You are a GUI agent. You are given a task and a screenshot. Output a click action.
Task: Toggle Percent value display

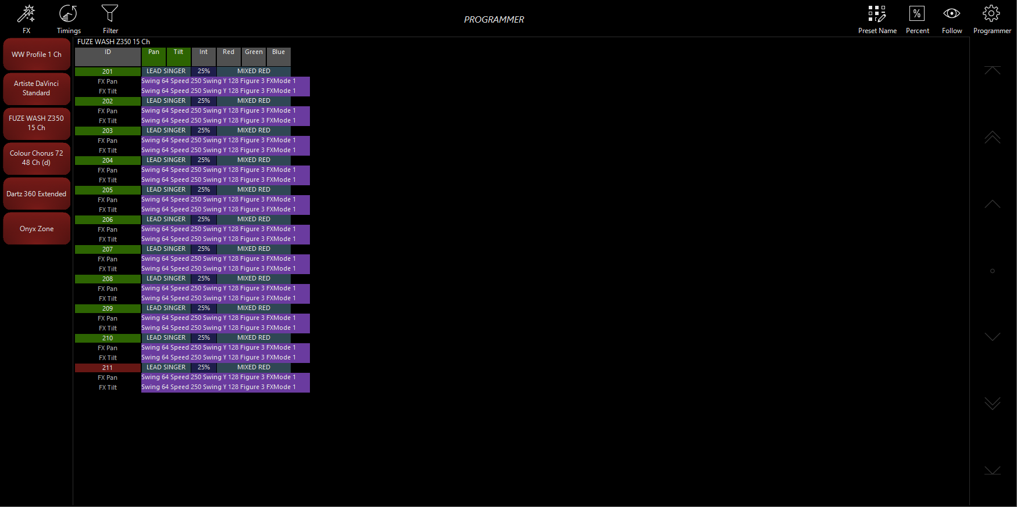917,19
